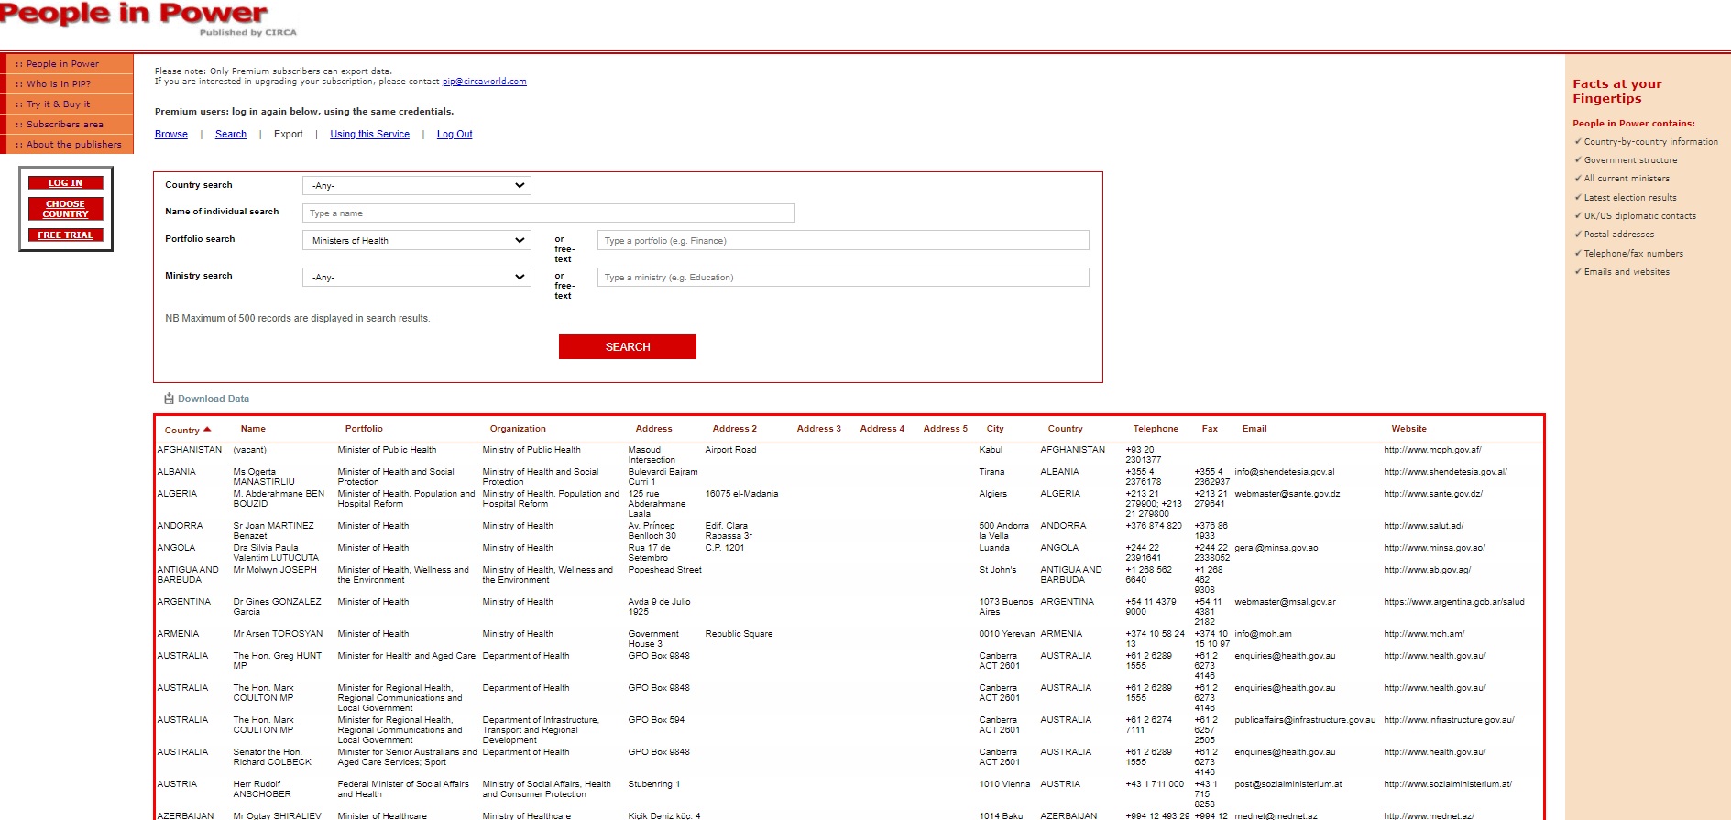
Task: Select the Export navigation item
Action: [x=289, y=134]
